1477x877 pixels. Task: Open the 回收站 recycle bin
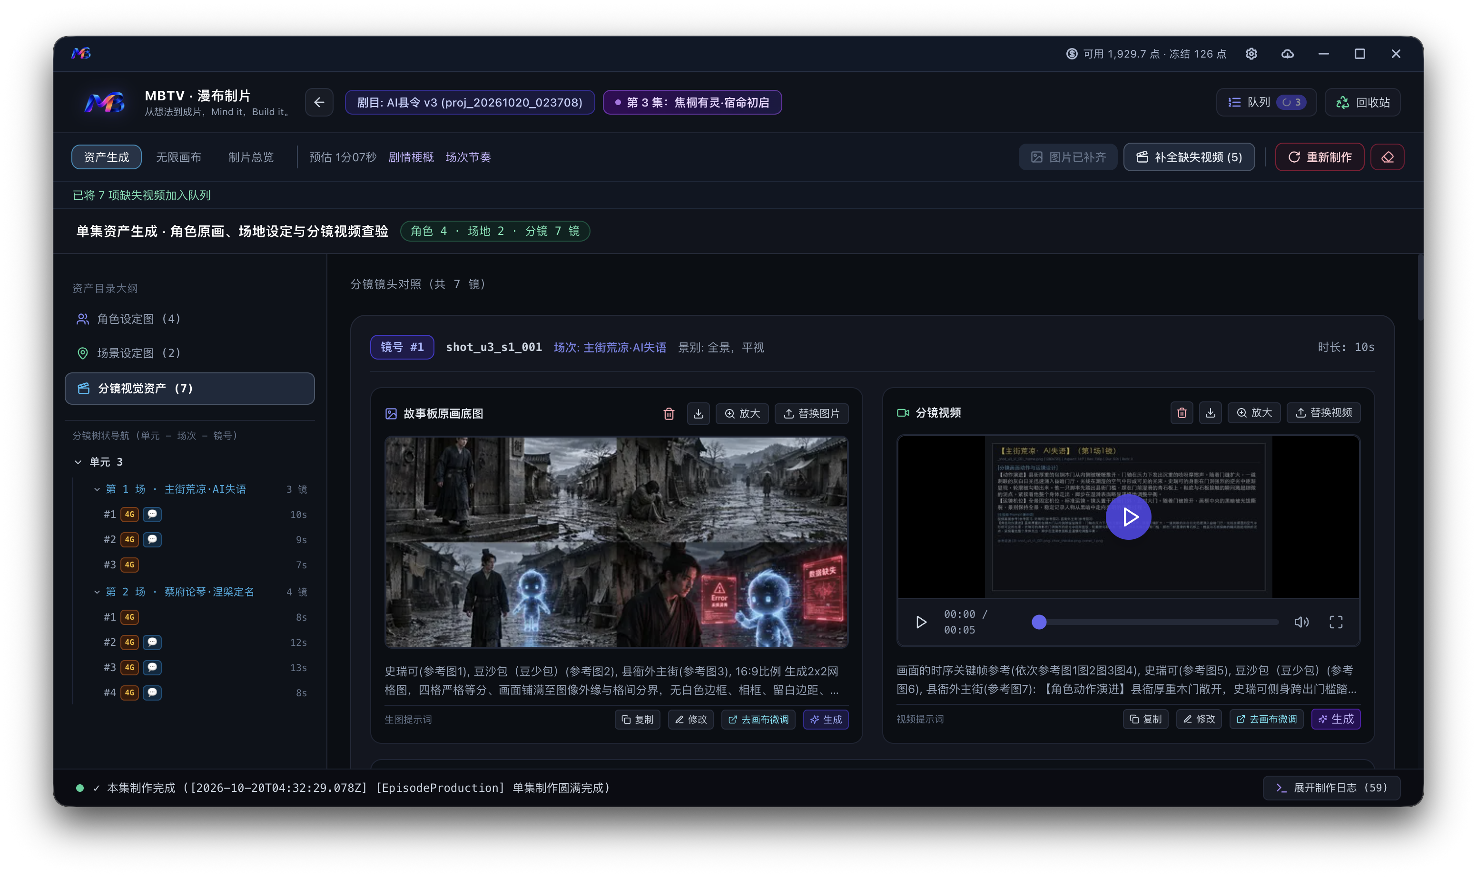tap(1362, 102)
